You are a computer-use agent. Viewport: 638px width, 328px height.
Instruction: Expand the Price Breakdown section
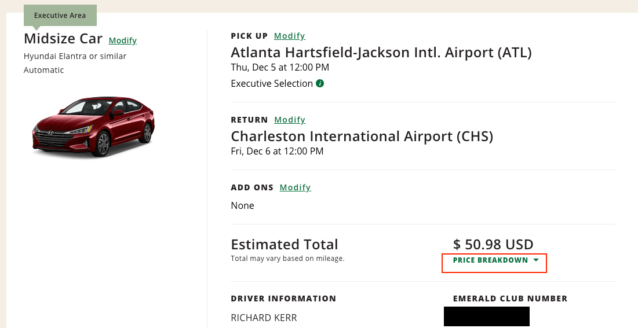490,260
